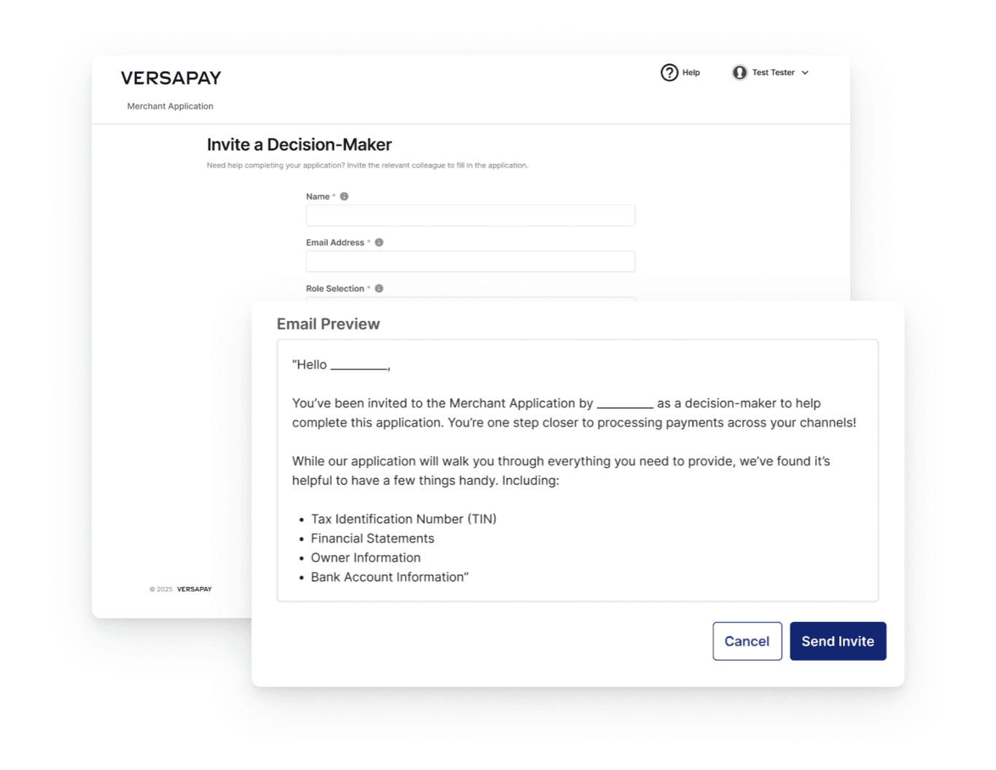Click the 'Test Tester' user name text
This screenshot has height=770, width=996.
tap(773, 72)
